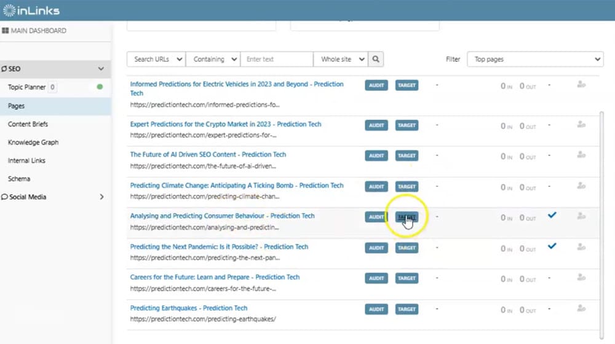
Task: Open the Search URLs dropdown
Action: [x=156, y=59]
